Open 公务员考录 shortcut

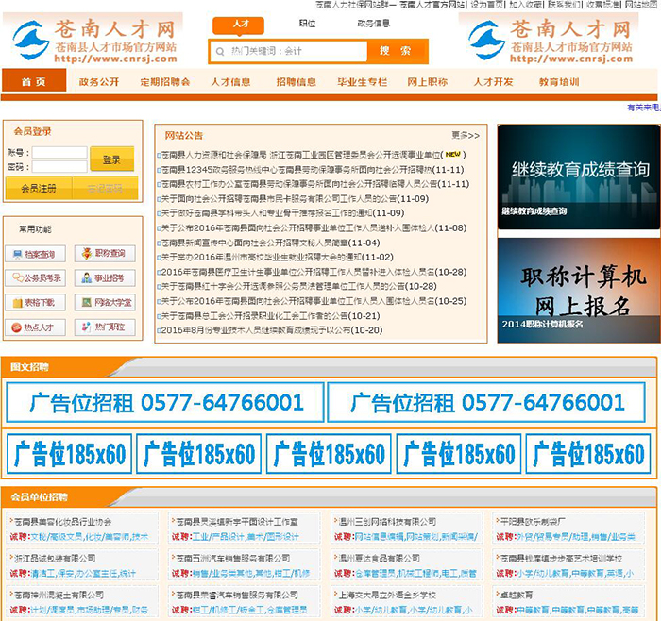coord(36,278)
